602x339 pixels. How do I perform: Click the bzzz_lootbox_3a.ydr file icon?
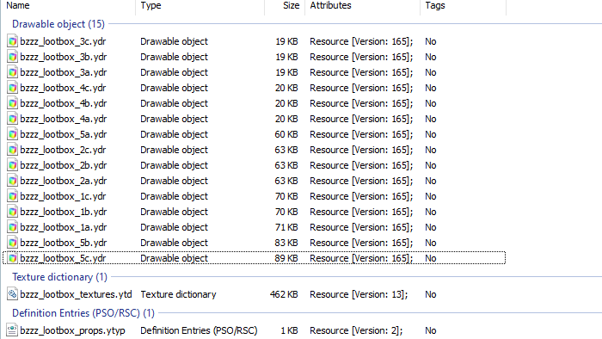12,72
